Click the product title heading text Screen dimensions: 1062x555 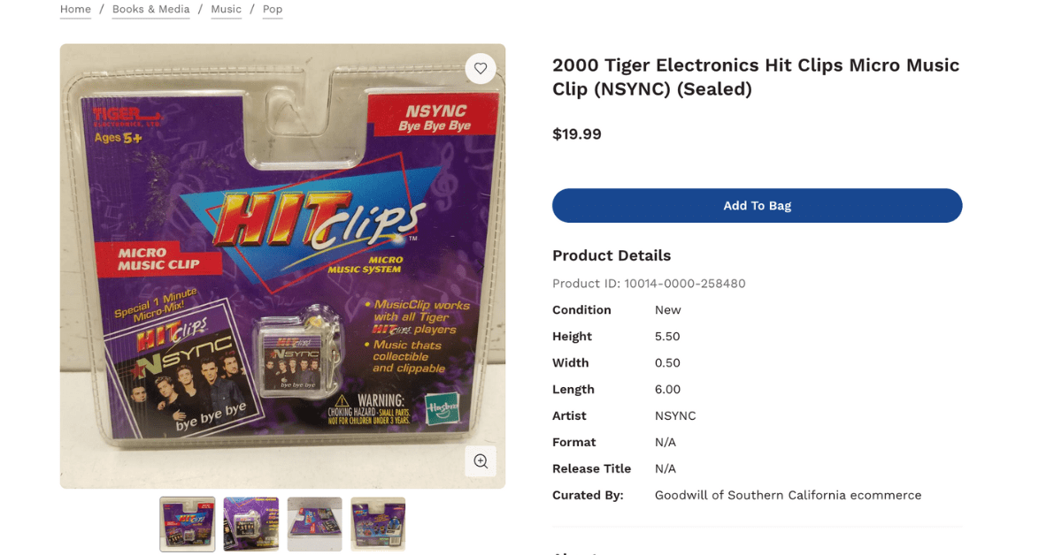click(756, 77)
